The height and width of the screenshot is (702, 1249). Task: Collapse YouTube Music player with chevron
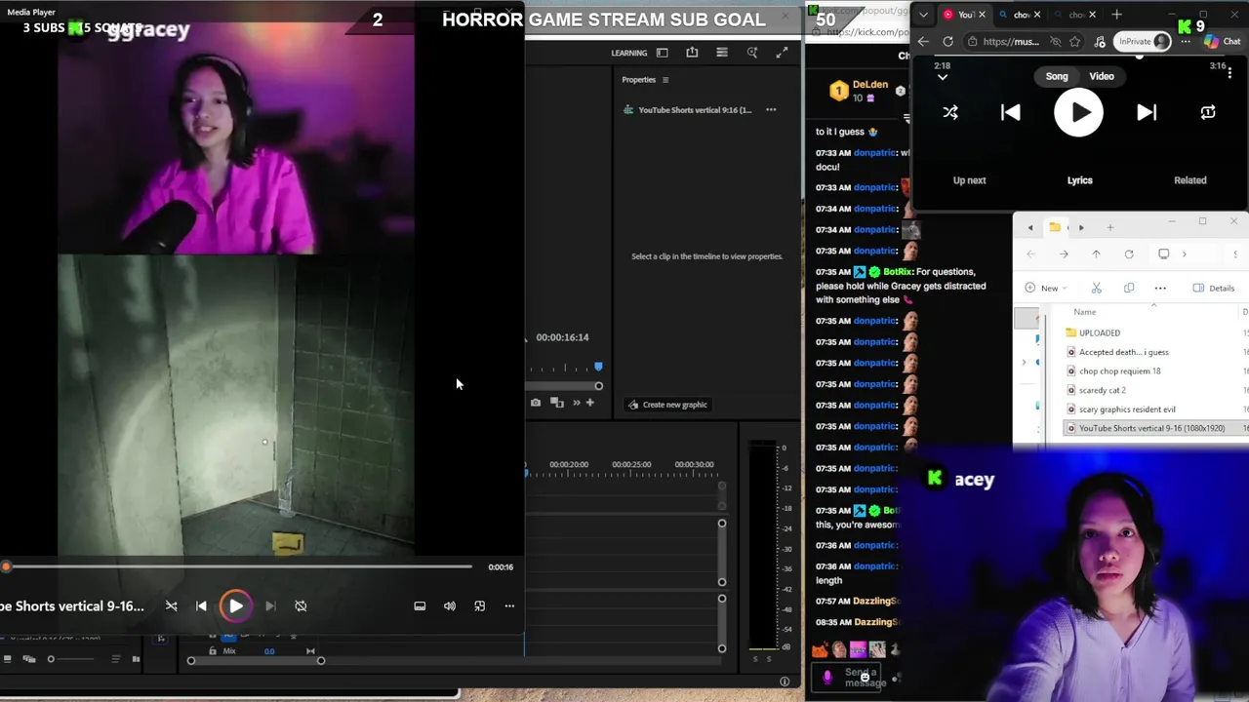coord(942,77)
